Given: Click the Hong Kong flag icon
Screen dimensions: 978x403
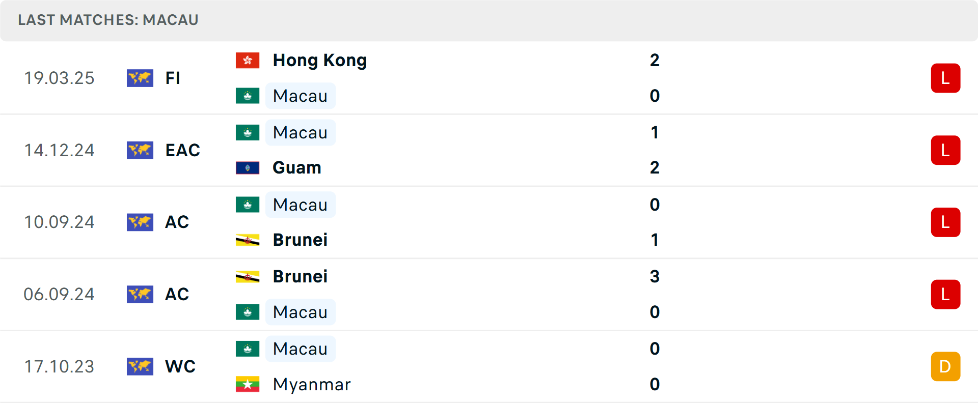Looking at the screenshot, I should [x=248, y=61].
